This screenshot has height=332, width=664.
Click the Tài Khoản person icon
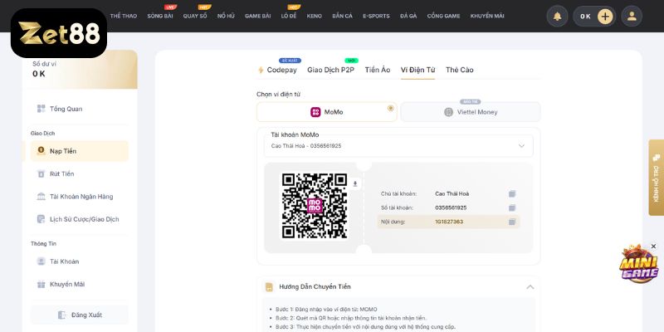click(41, 261)
